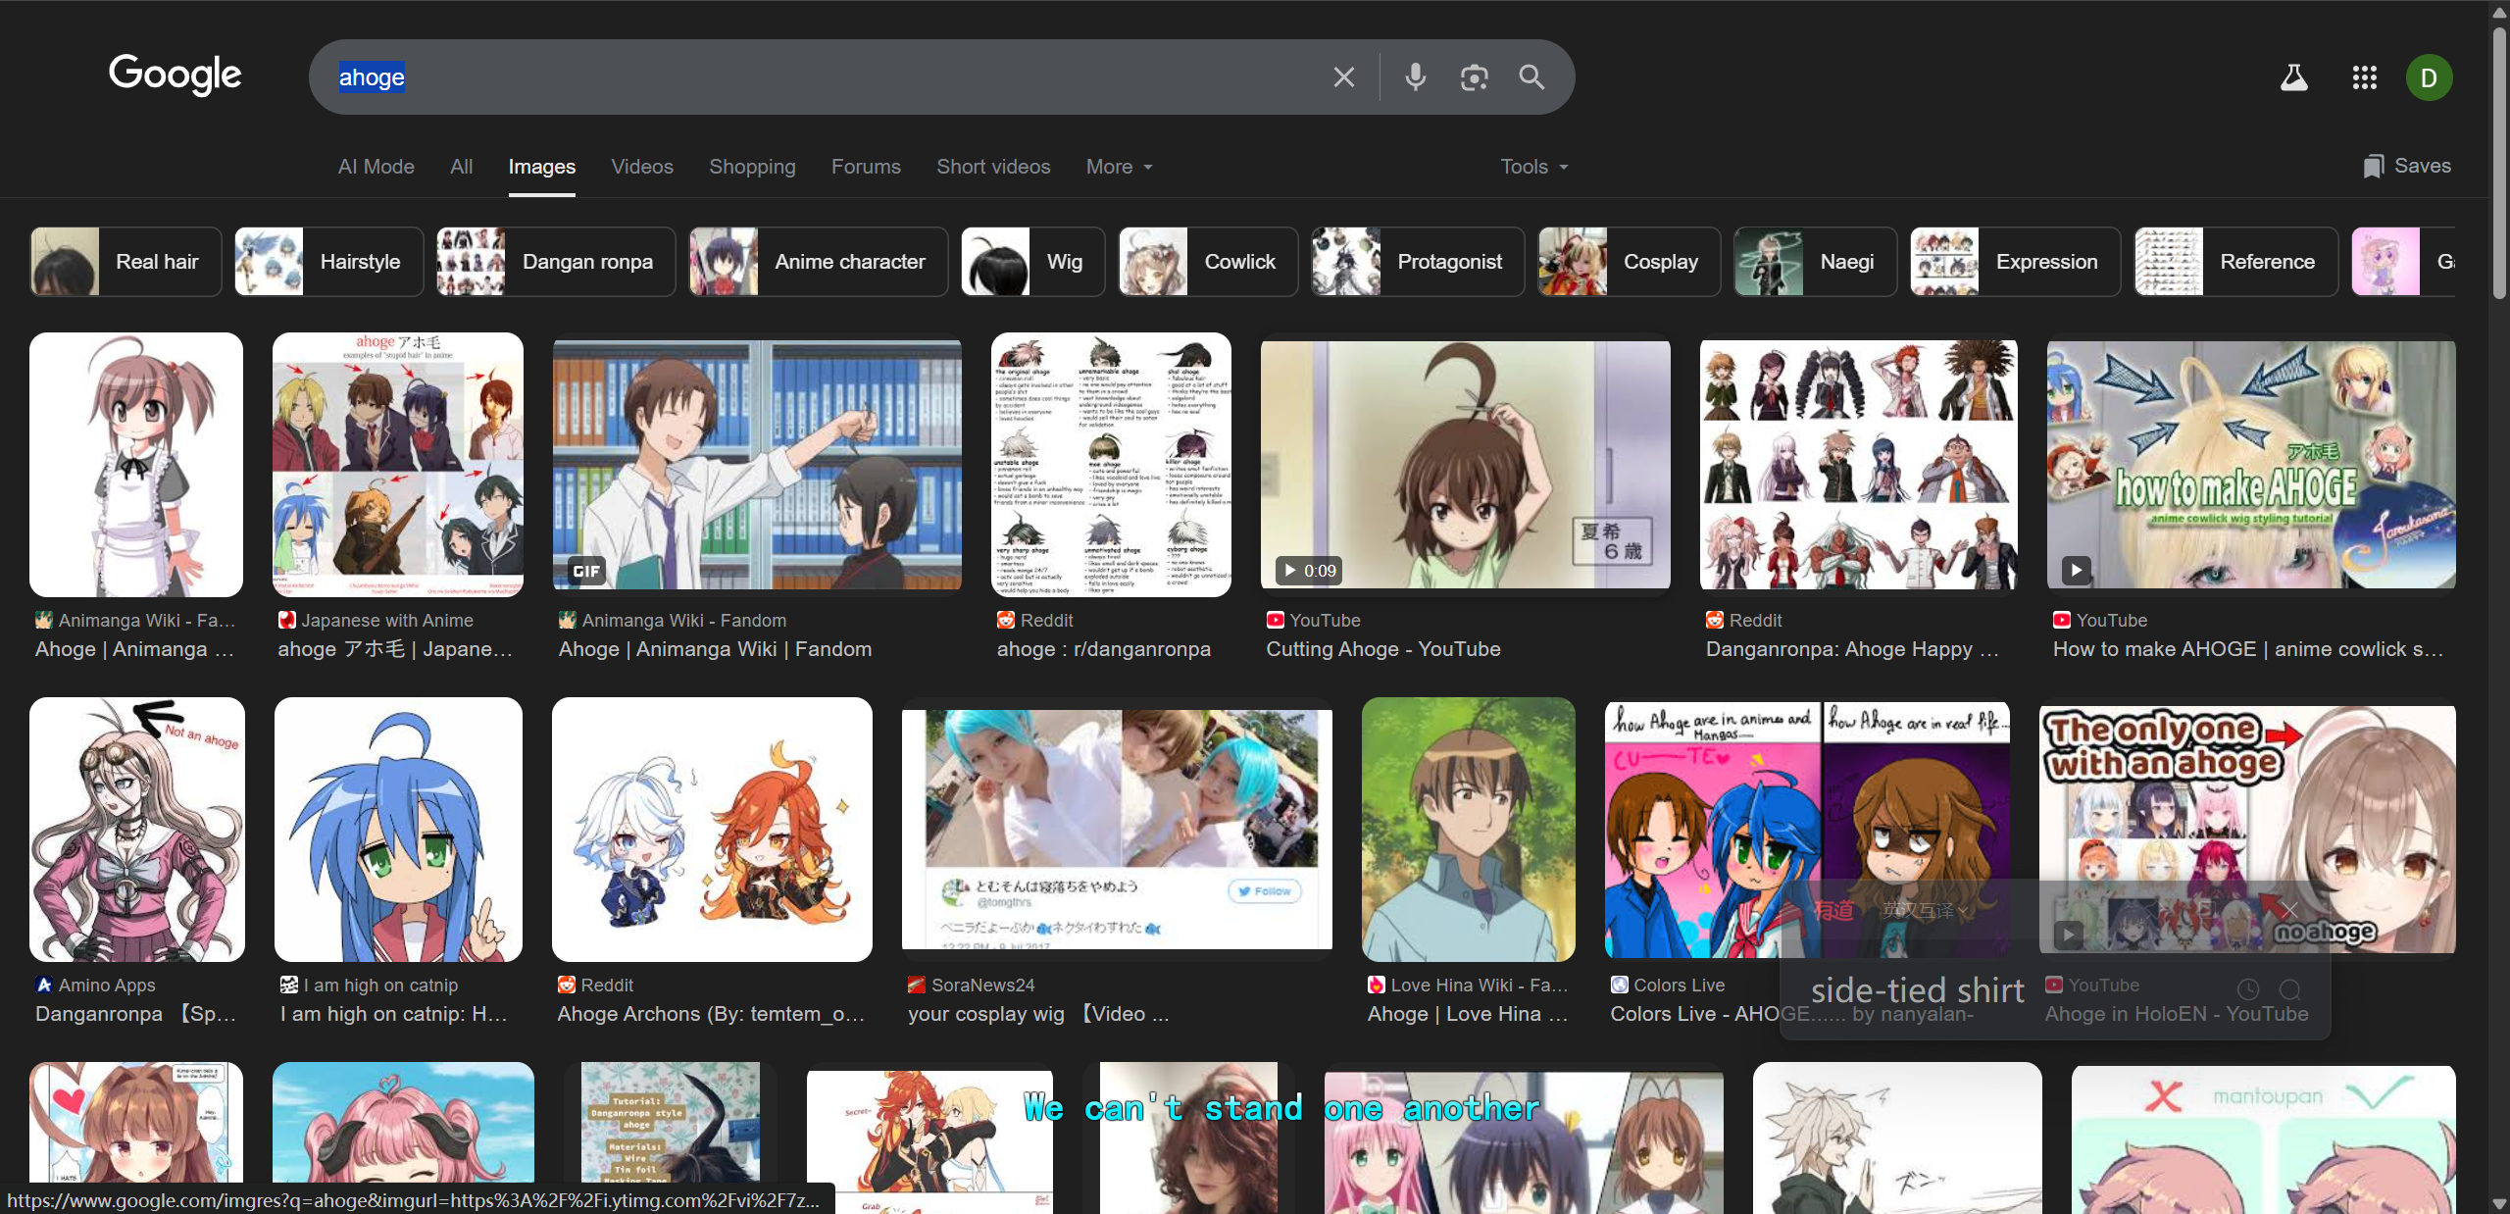Filter by the Cowlick chip
2510x1214 pixels.
[1208, 262]
